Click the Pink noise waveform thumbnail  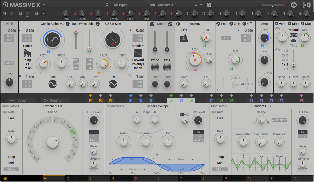click(x=167, y=67)
